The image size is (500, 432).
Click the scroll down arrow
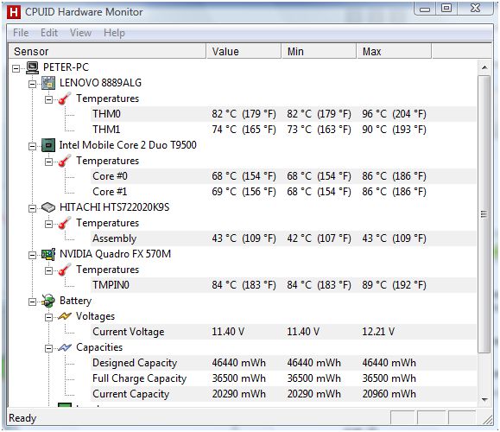[484, 399]
